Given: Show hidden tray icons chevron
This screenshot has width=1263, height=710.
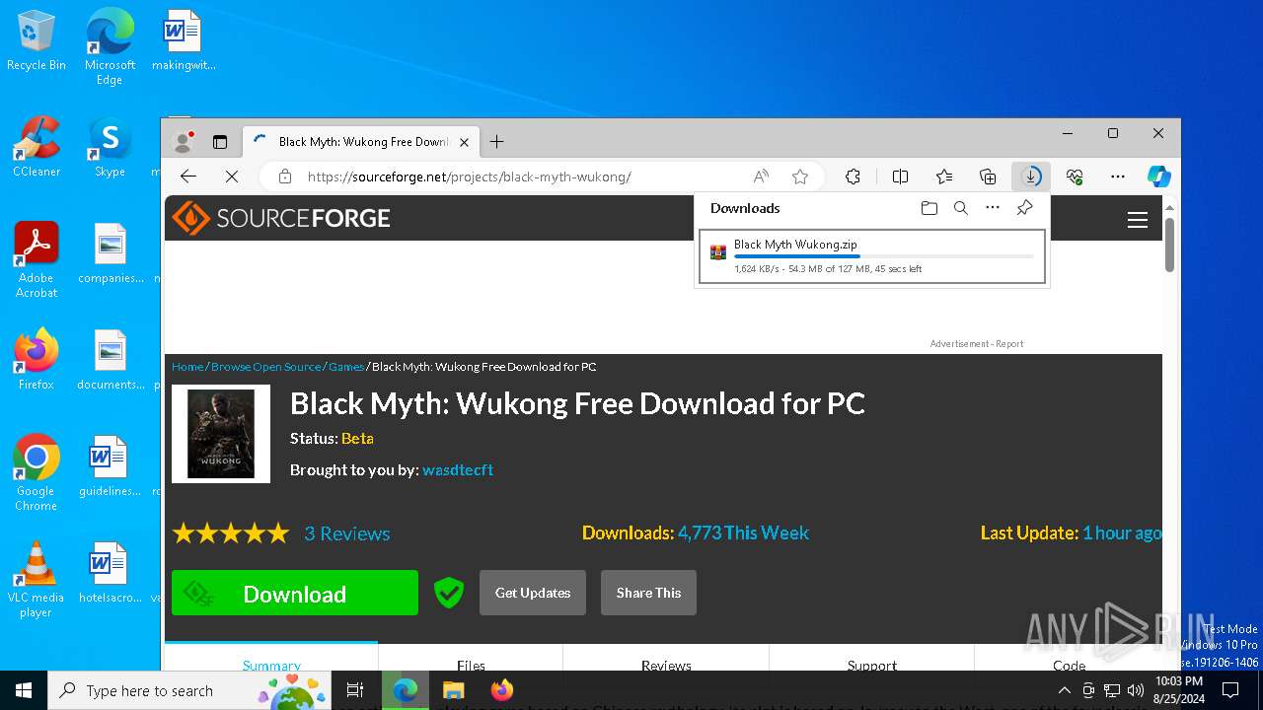Looking at the screenshot, I should click(1067, 690).
